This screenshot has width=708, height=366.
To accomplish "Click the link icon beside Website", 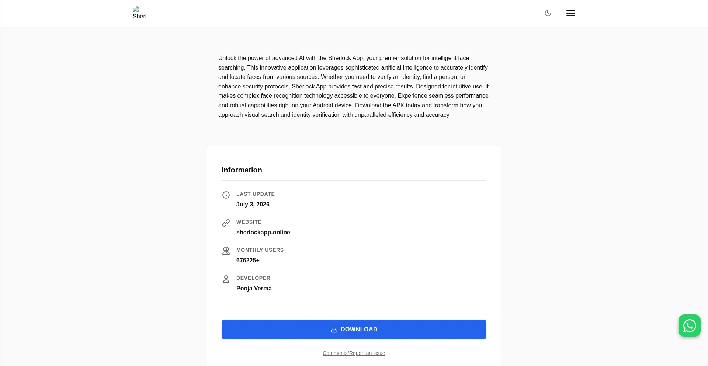I will [226, 223].
